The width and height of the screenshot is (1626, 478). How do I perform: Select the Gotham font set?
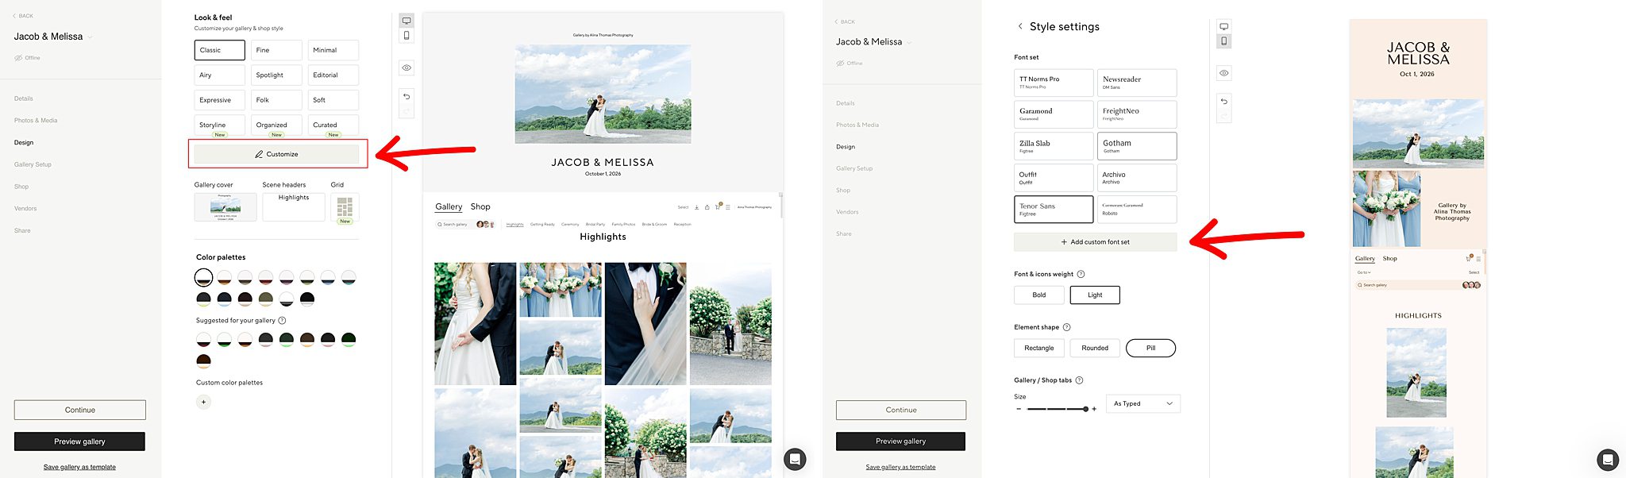pyautogui.click(x=1137, y=146)
